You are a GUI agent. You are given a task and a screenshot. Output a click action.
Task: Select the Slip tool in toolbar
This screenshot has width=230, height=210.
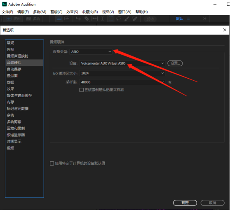tap(94, 19)
